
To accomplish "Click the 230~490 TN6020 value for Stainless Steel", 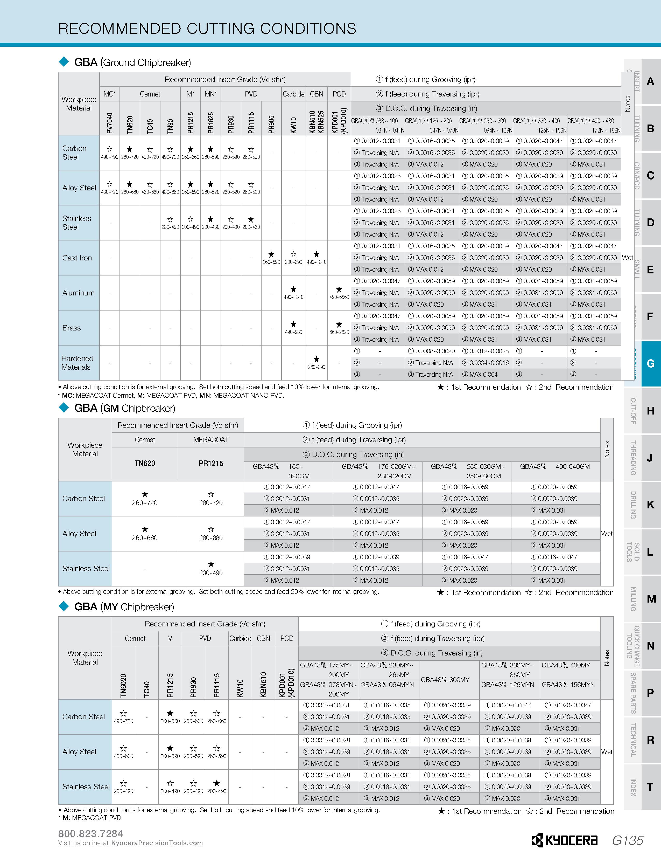I will point(123,791).
